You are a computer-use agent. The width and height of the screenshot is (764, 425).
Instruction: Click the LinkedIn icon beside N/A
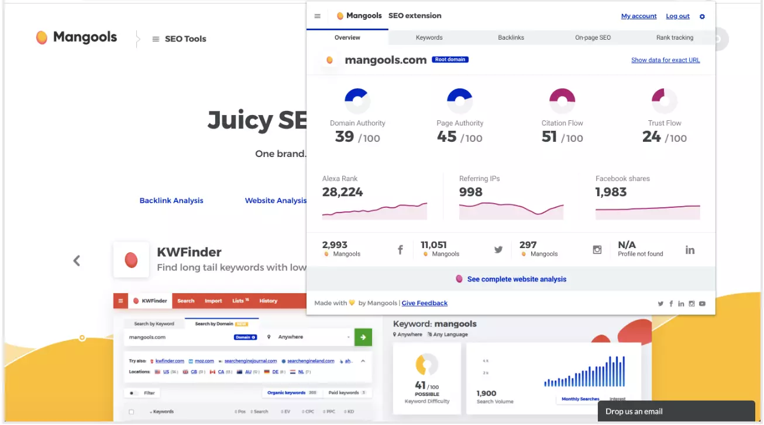point(690,250)
